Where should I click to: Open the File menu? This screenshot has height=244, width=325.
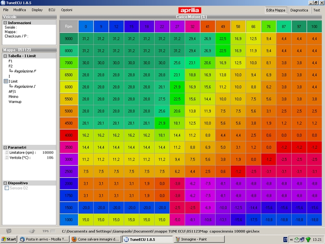(6, 10)
